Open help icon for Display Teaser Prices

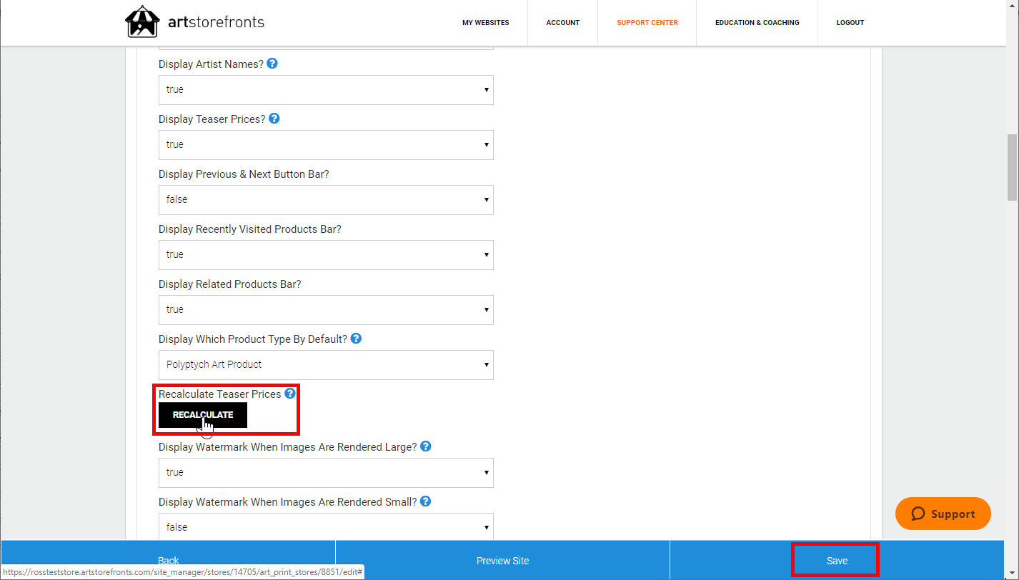pyautogui.click(x=274, y=119)
